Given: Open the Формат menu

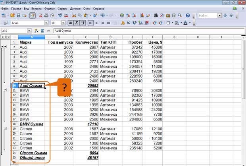Looking at the screenshot, I should point(50,9).
